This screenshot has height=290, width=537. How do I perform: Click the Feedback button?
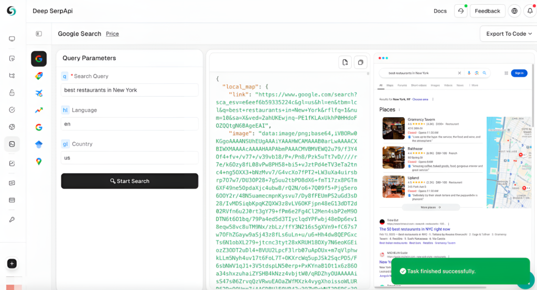(487, 11)
